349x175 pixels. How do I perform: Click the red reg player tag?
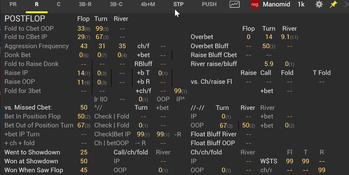point(255,5)
